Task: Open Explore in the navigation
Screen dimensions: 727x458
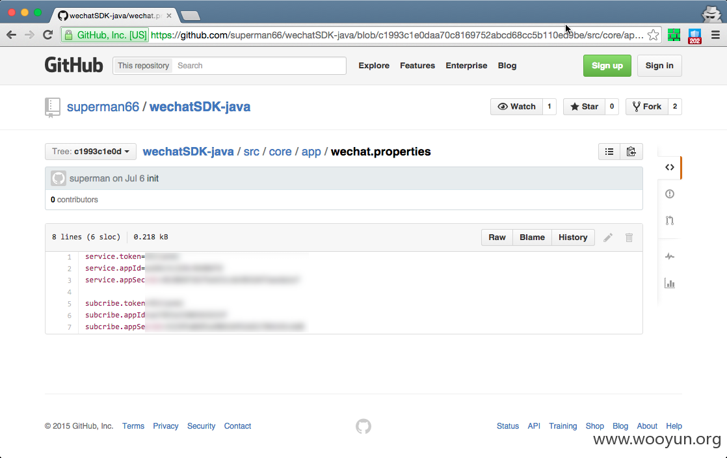Action: point(374,66)
